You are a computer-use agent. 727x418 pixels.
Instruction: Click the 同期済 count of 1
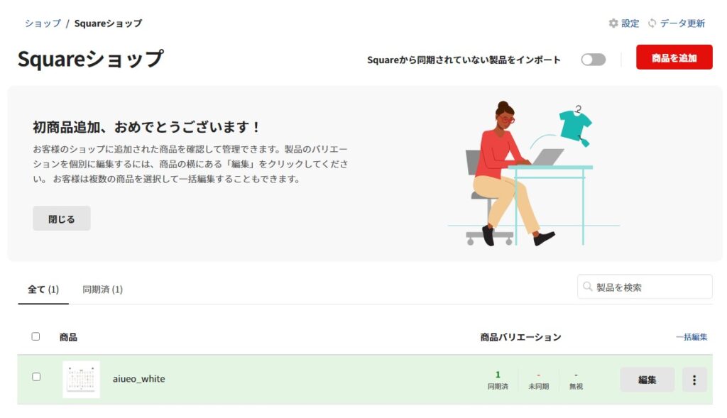498,375
